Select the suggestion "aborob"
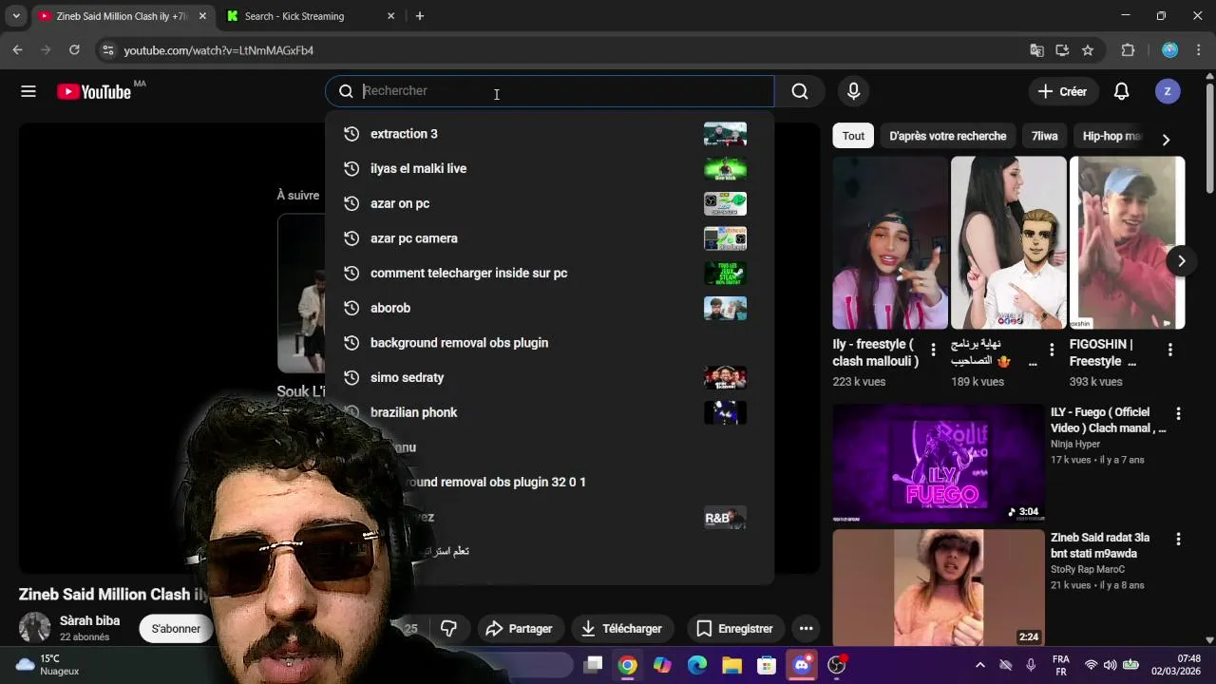This screenshot has width=1216, height=684. pos(549,308)
